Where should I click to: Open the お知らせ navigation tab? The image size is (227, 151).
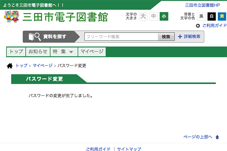[38, 52]
